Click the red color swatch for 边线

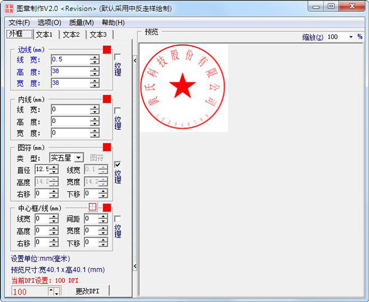point(107,50)
